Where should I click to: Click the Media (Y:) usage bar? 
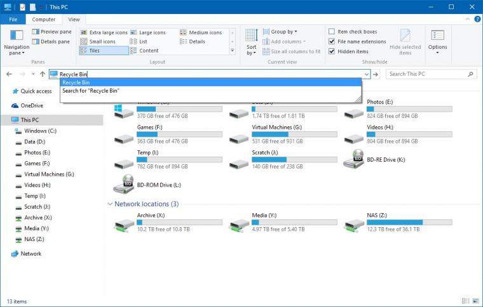(x=294, y=222)
